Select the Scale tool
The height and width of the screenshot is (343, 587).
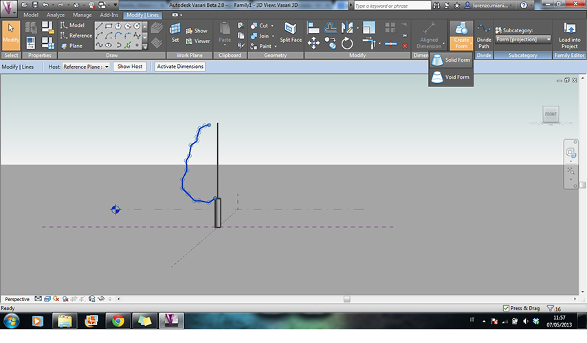pyautogui.click(x=368, y=27)
